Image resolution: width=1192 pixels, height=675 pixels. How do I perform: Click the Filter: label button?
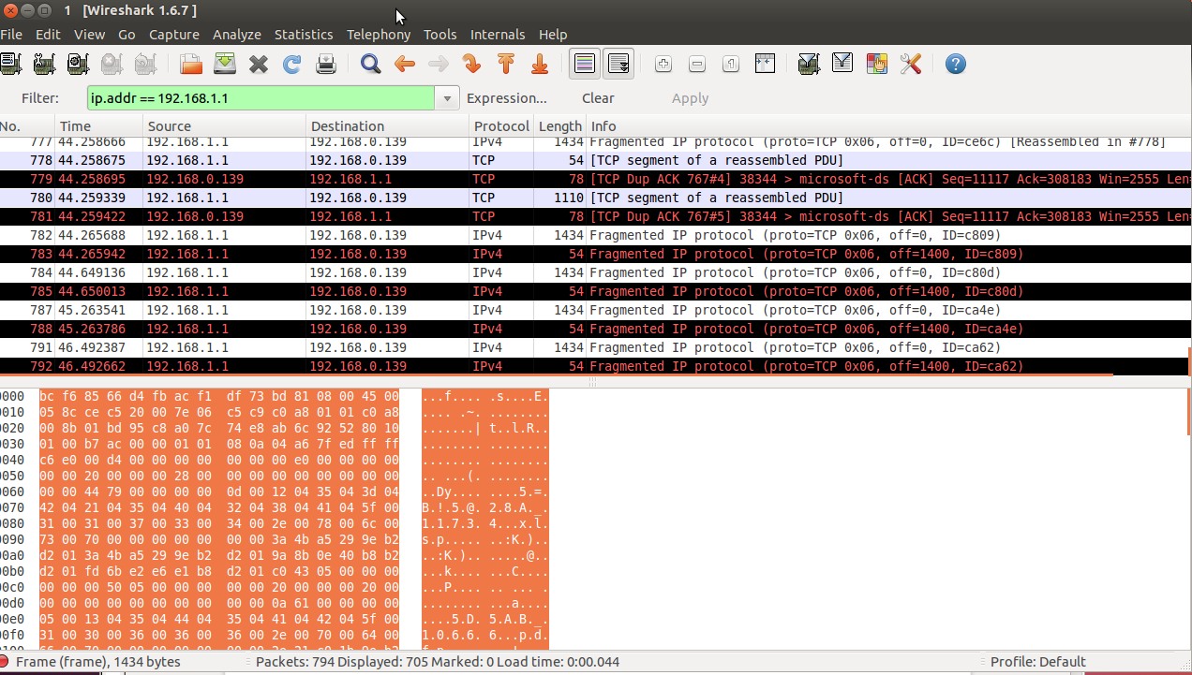coord(40,98)
